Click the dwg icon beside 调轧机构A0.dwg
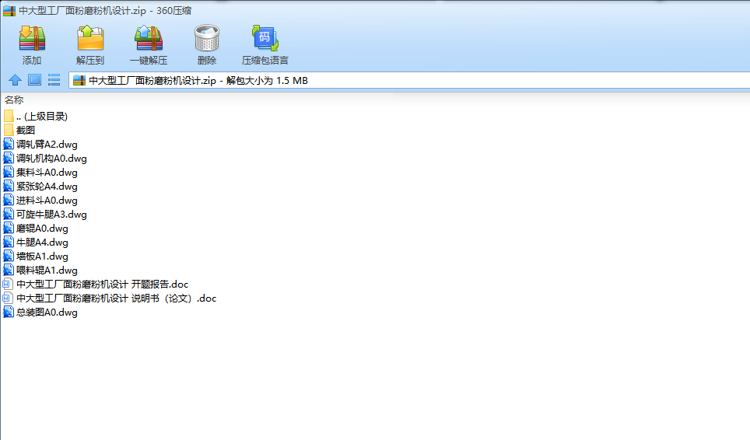 (9, 158)
